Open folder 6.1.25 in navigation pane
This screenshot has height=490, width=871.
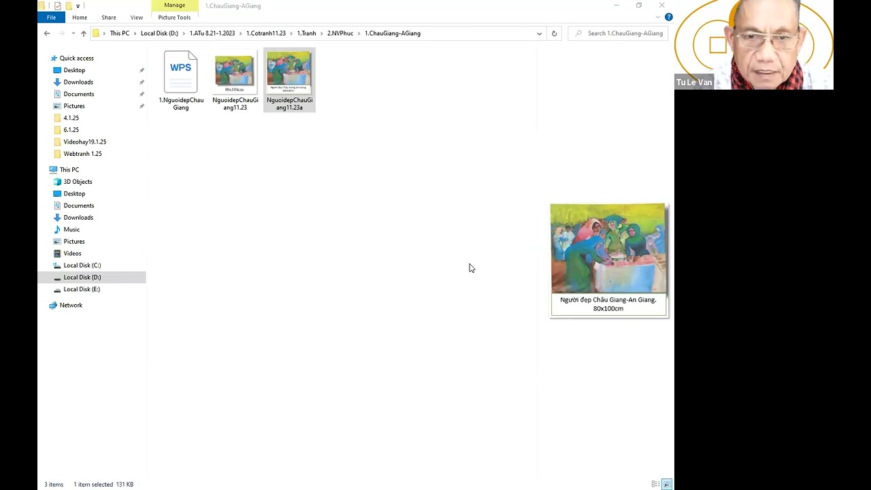coord(71,130)
